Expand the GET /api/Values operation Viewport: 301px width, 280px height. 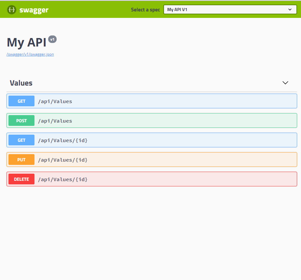click(152, 101)
